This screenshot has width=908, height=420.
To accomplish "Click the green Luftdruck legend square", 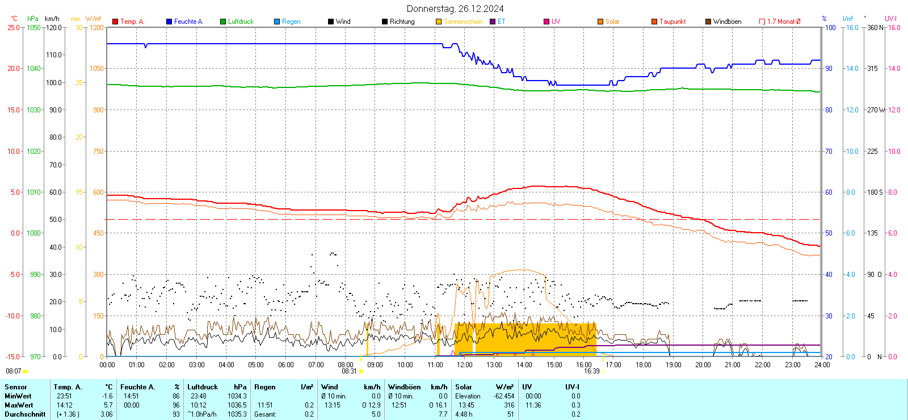I will (223, 22).
